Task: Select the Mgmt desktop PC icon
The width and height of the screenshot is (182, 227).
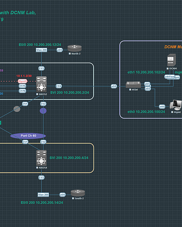Action: [x=176, y=105]
